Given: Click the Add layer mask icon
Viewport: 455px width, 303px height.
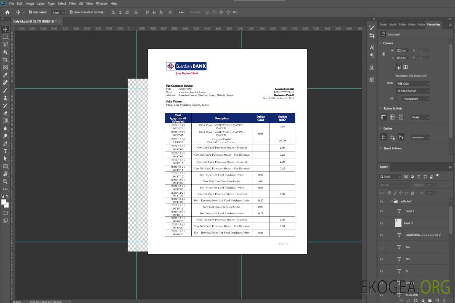Looking at the screenshot, I should pyautogui.click(x=415, y=300).
